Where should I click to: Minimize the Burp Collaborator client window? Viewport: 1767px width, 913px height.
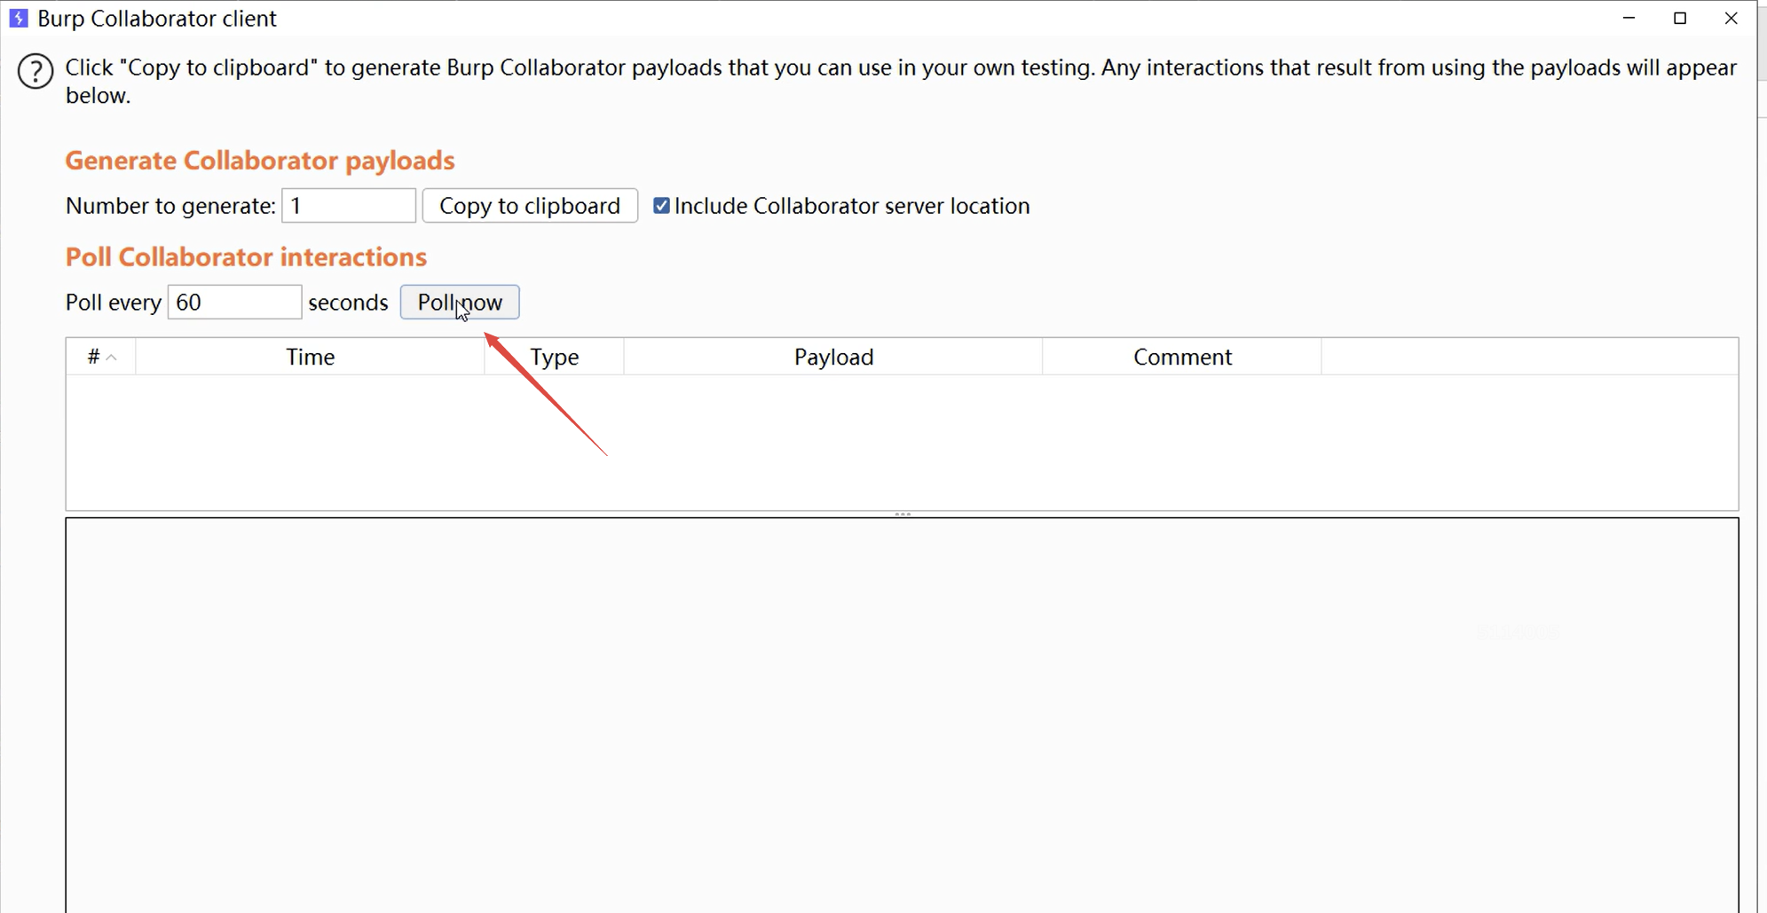coord(1629,18)
